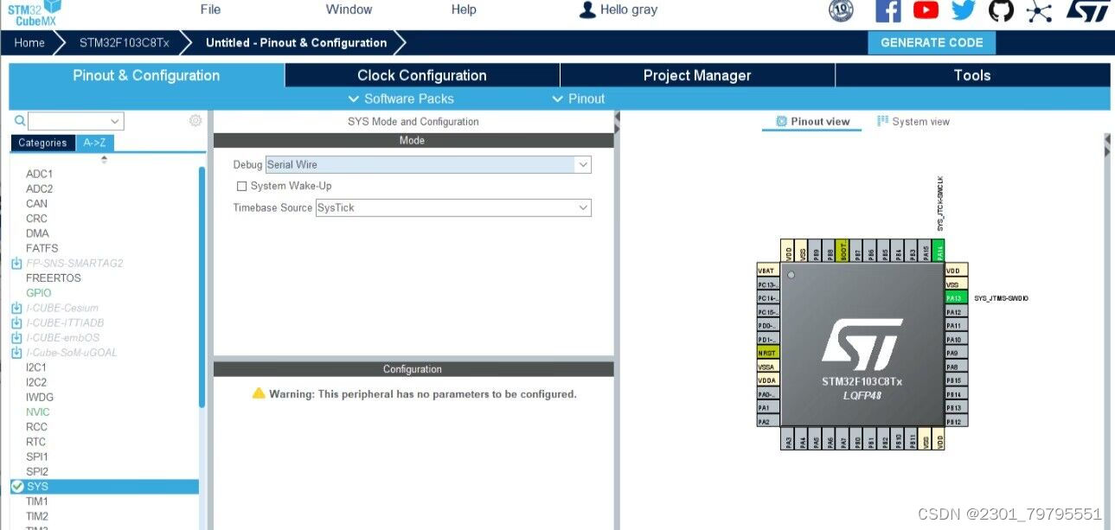
Task: Open the YouTube icon link
Action: (926, 10)
